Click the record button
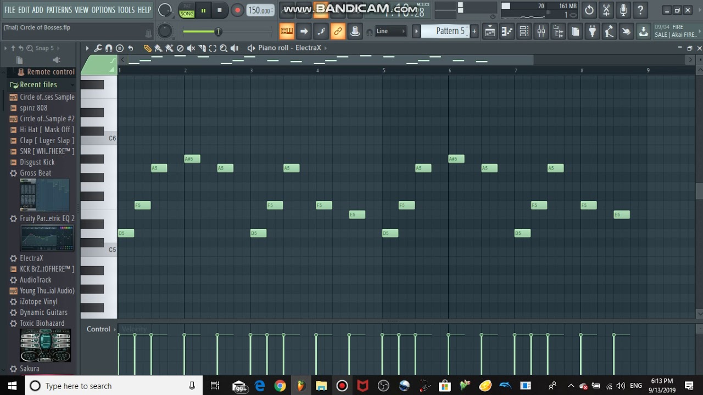Screen dimensions: 703x395 click(x=237, y=10)
